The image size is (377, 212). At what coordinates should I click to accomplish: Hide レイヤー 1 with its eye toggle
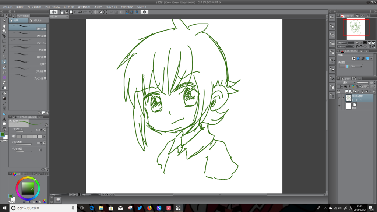click(339, 98)
